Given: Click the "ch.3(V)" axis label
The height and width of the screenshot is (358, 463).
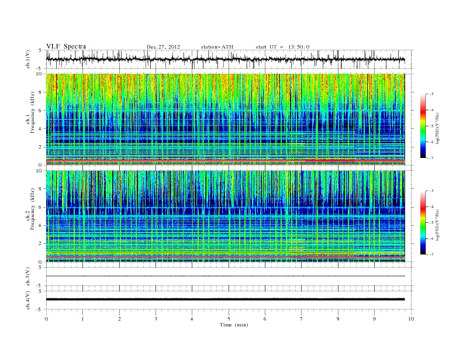Looking at the screenshot, I should [28, 277].
